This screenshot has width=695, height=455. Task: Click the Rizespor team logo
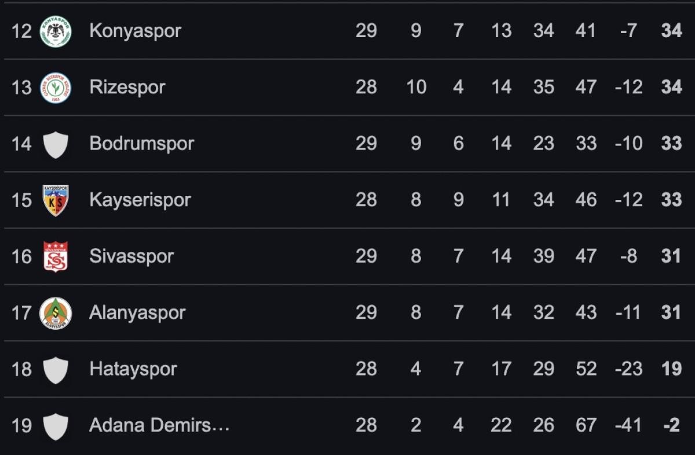(x=56, y=88)
